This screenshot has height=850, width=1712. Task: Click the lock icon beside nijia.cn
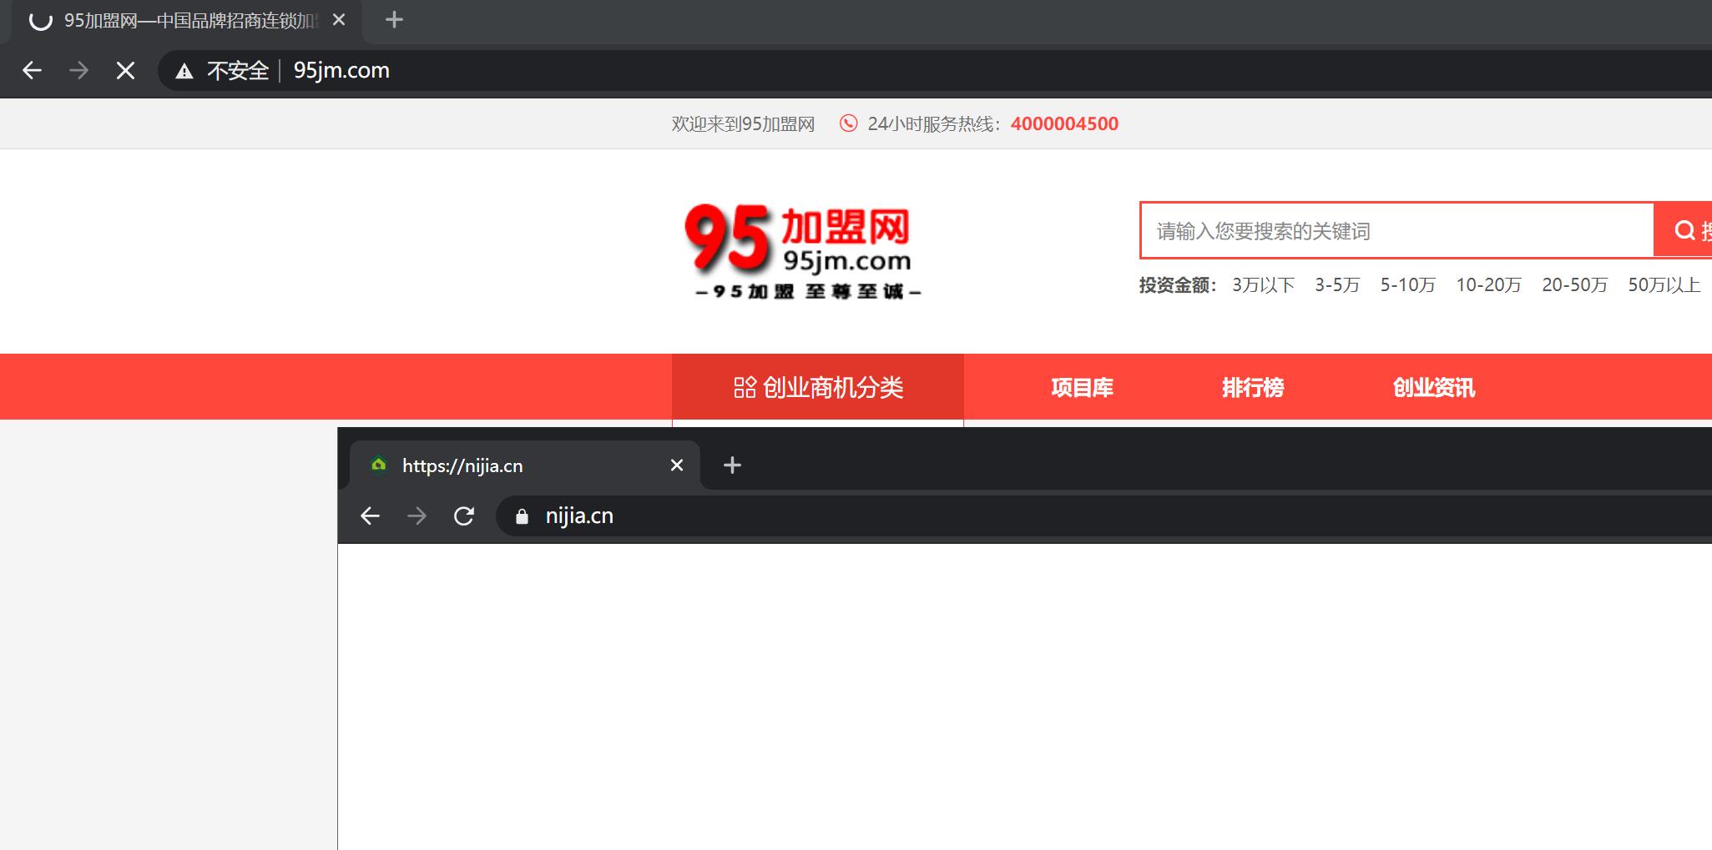(523, 516)
